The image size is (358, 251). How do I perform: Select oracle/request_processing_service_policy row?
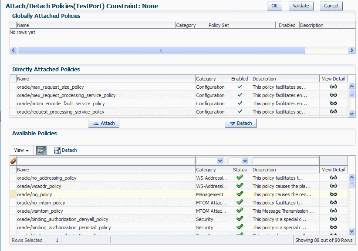179,112
